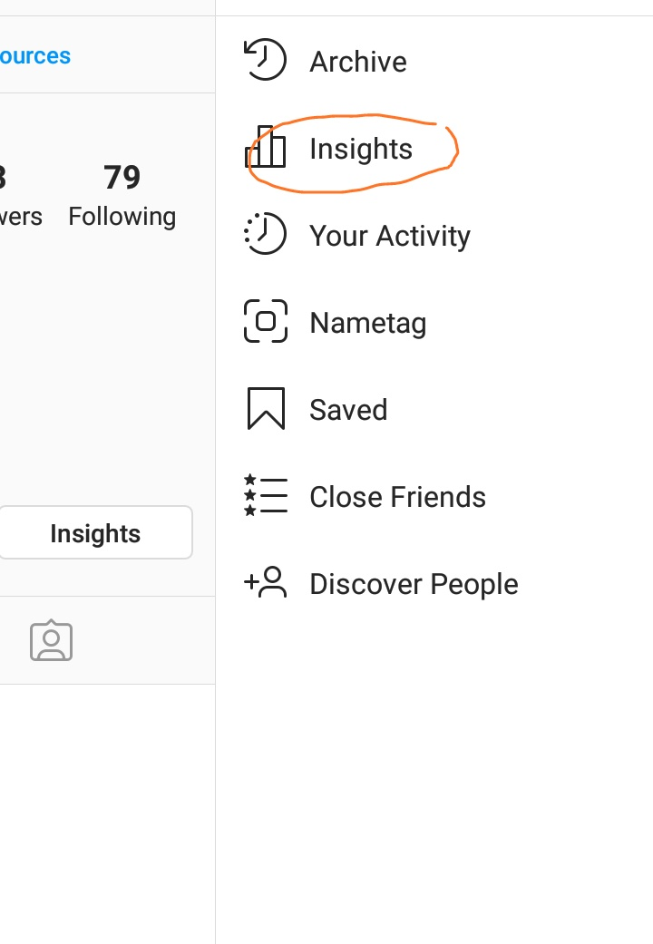Select the Close Friends menu entry

point(397,497)
